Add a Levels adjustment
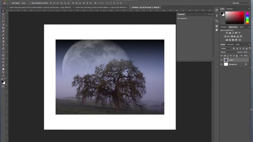This screenshot has width=253, height=142. 230,33
